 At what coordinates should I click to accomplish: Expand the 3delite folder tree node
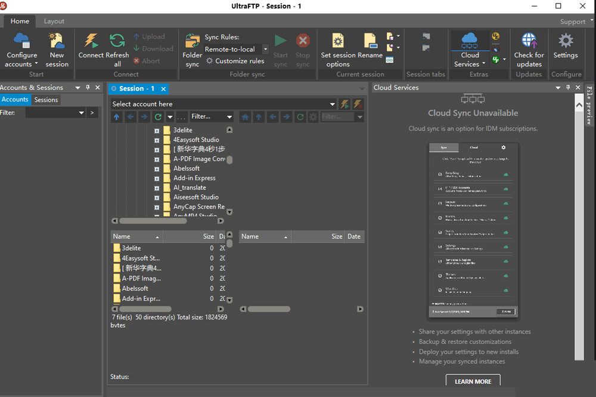[157, 131]
